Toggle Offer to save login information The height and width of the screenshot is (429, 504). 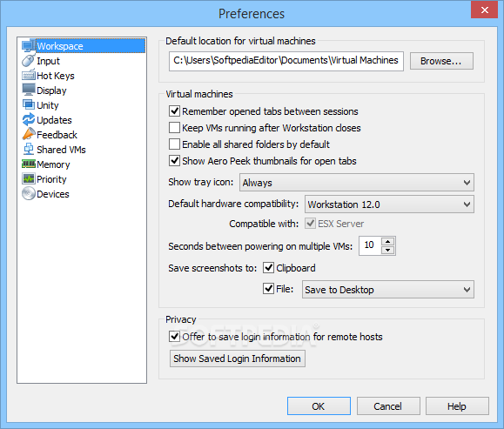pos(174,337)
